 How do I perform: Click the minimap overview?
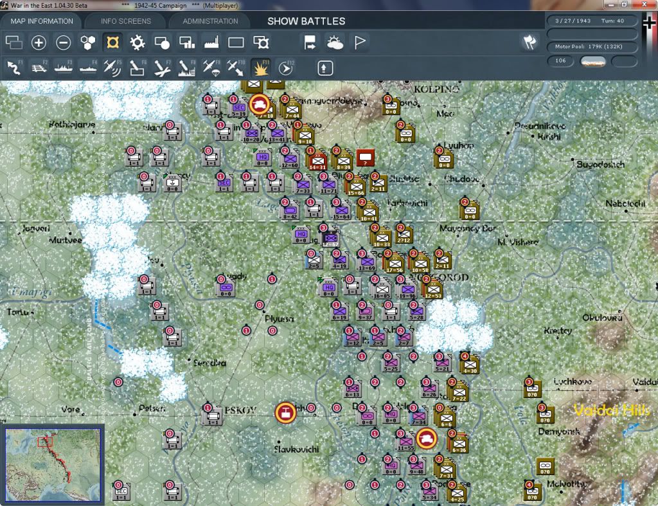(x=53, y=465)
